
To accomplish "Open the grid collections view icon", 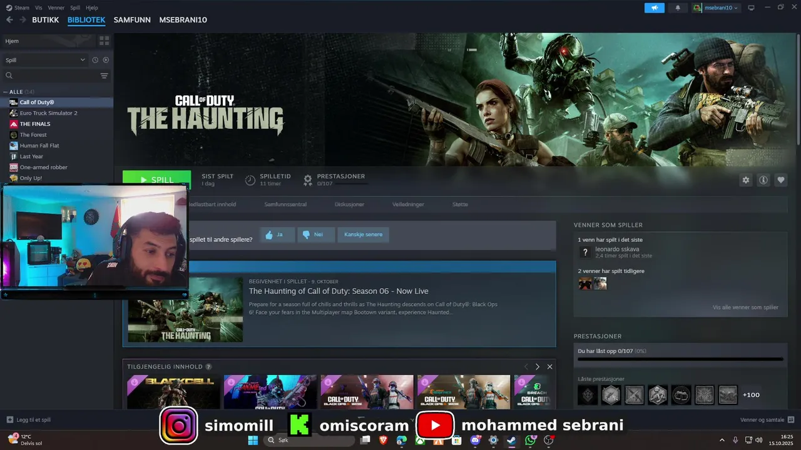I will pos(104,41).
